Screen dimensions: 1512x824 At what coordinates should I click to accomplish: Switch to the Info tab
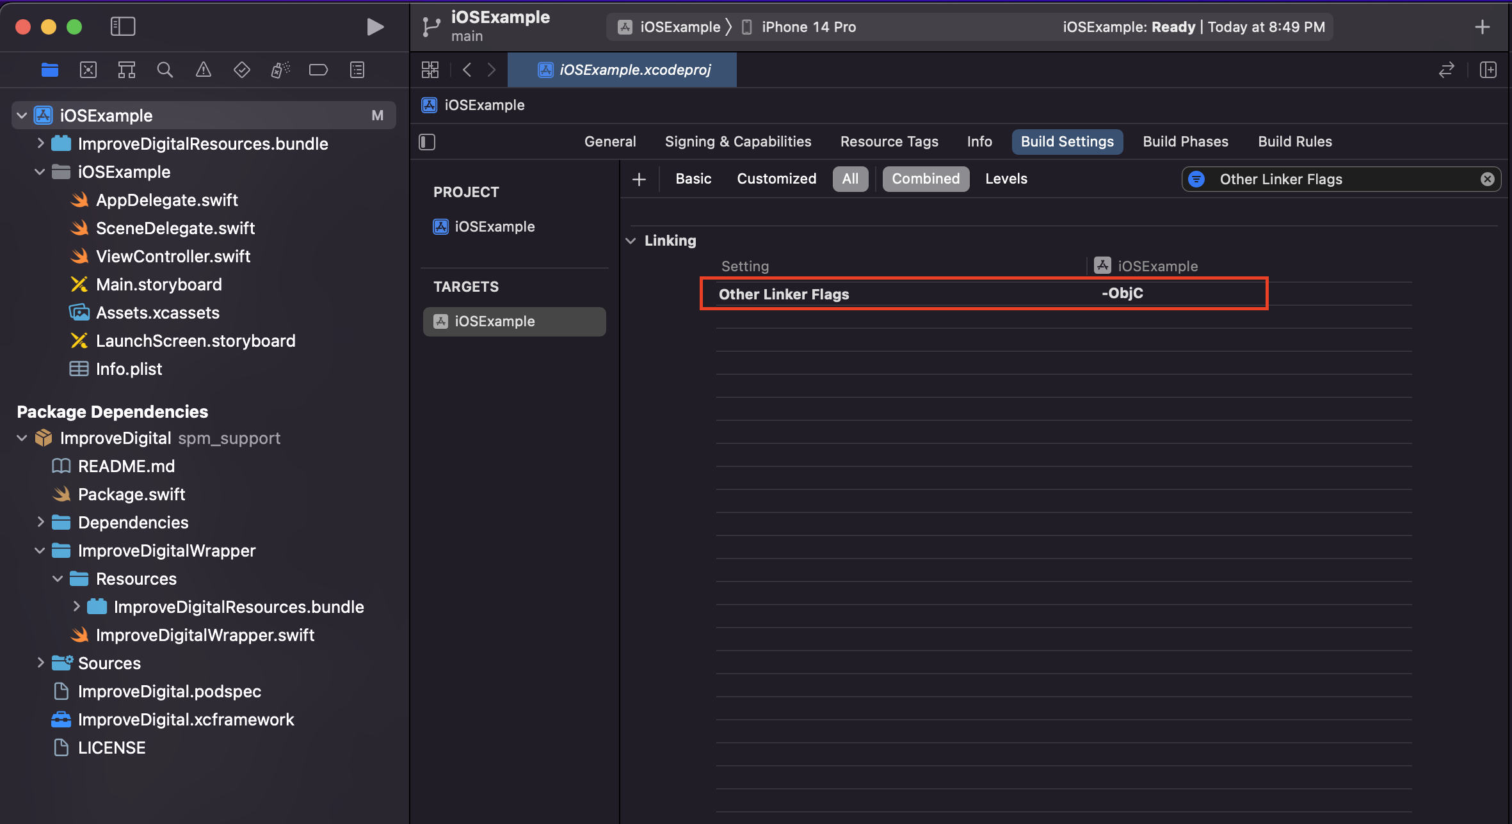click(x=979, y=142)
